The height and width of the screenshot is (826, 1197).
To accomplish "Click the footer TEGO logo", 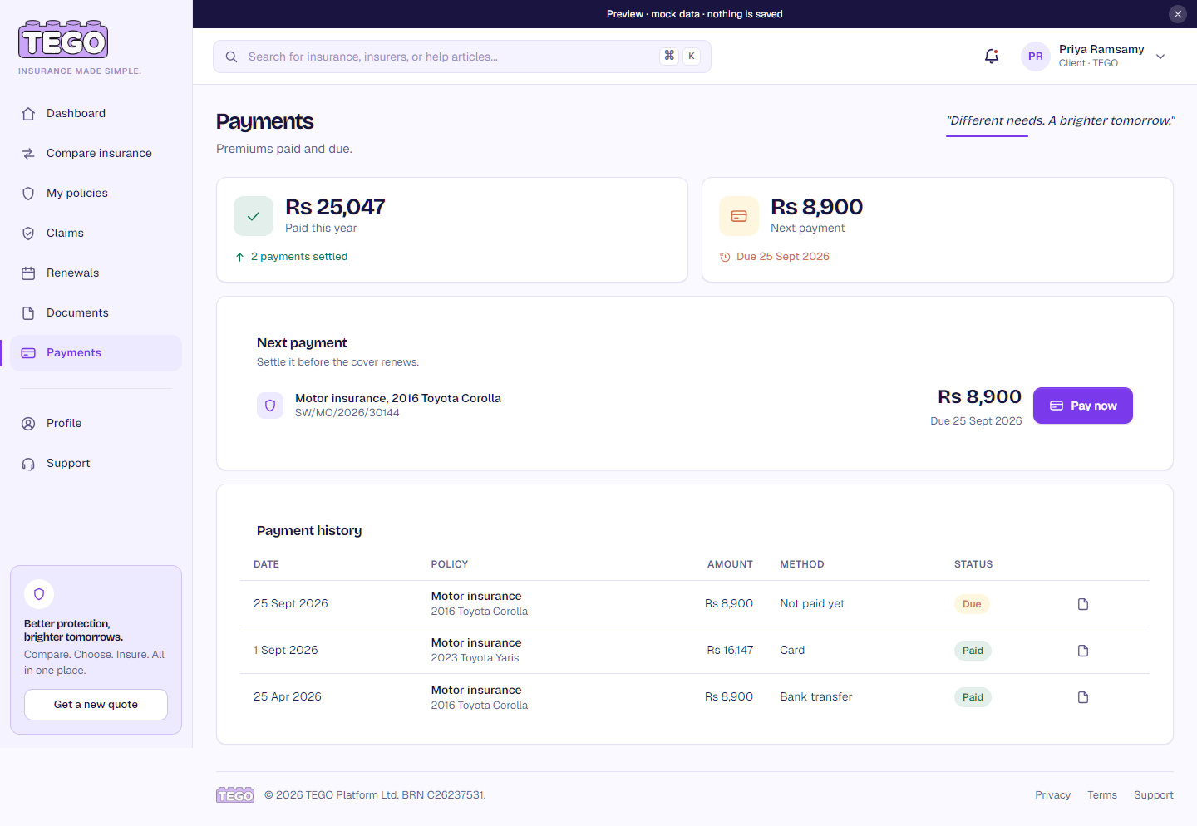I will coord(235,795).
